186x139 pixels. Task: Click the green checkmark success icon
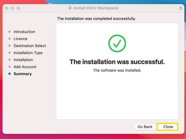pyautogui.click(x=117, y=44)
